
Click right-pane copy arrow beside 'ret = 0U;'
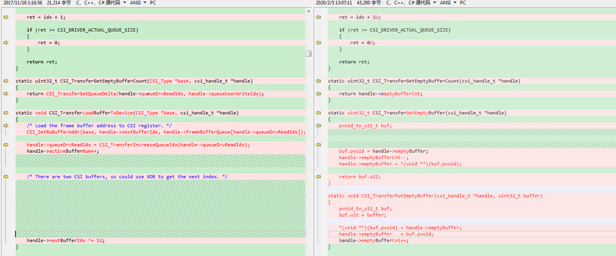click(318, 43)
